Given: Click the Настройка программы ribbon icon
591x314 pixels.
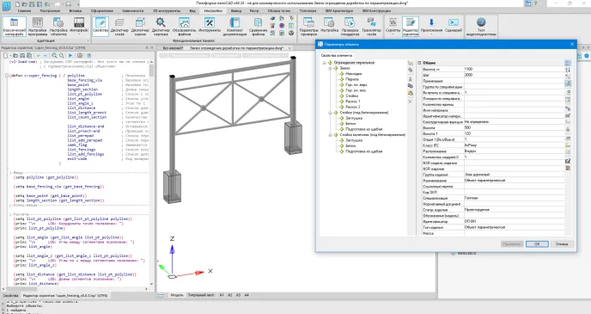Looking at the screenshot, I should (x=37, y=27).
